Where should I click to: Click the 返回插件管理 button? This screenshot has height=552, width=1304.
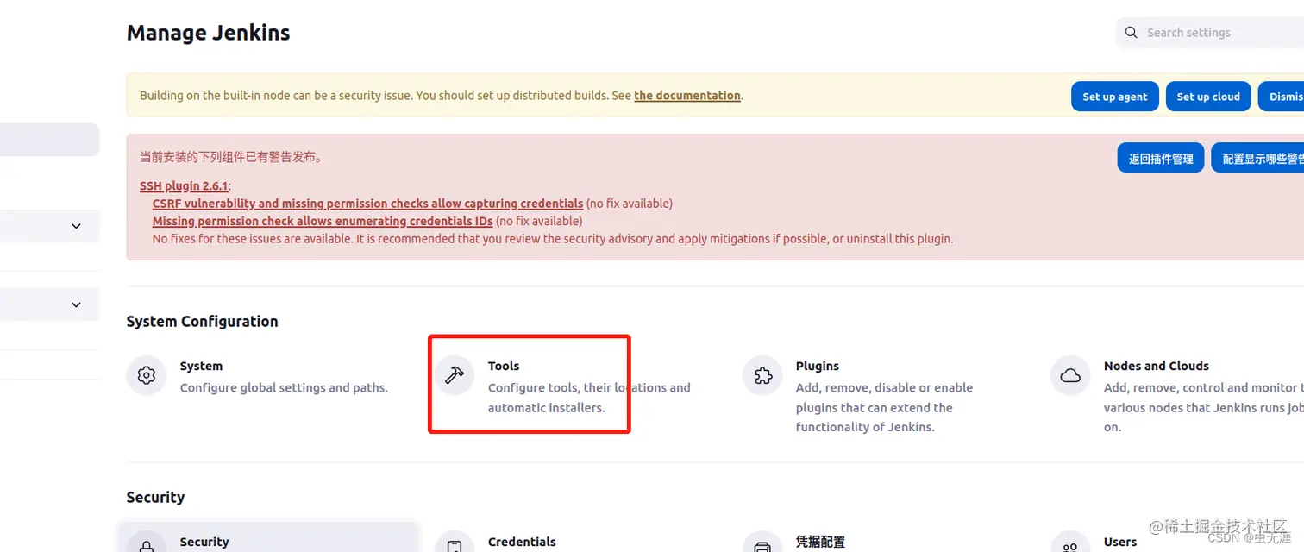click(1161, 158)
